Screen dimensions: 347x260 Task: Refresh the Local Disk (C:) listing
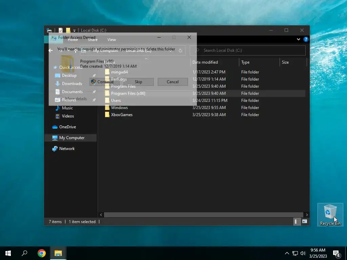click(x=181, y=51)
